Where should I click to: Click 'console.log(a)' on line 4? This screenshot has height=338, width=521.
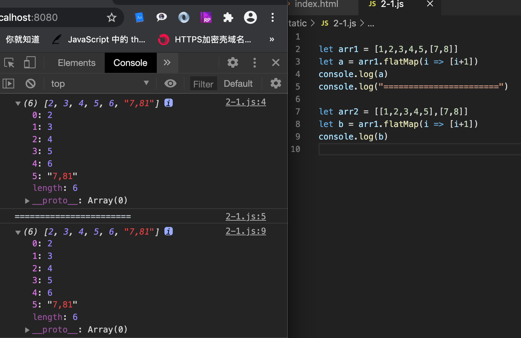click(x=353, y=74)
